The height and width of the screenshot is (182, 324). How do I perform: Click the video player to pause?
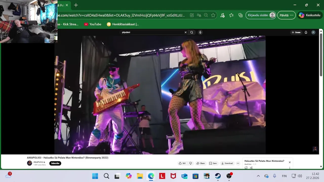pos(160,95)
